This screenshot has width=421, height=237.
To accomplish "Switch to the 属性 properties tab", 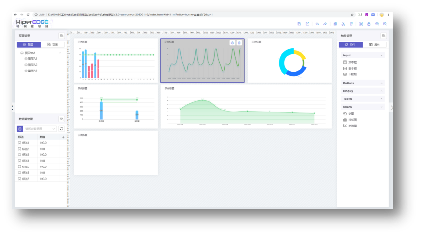I will [x=375, y=45].
